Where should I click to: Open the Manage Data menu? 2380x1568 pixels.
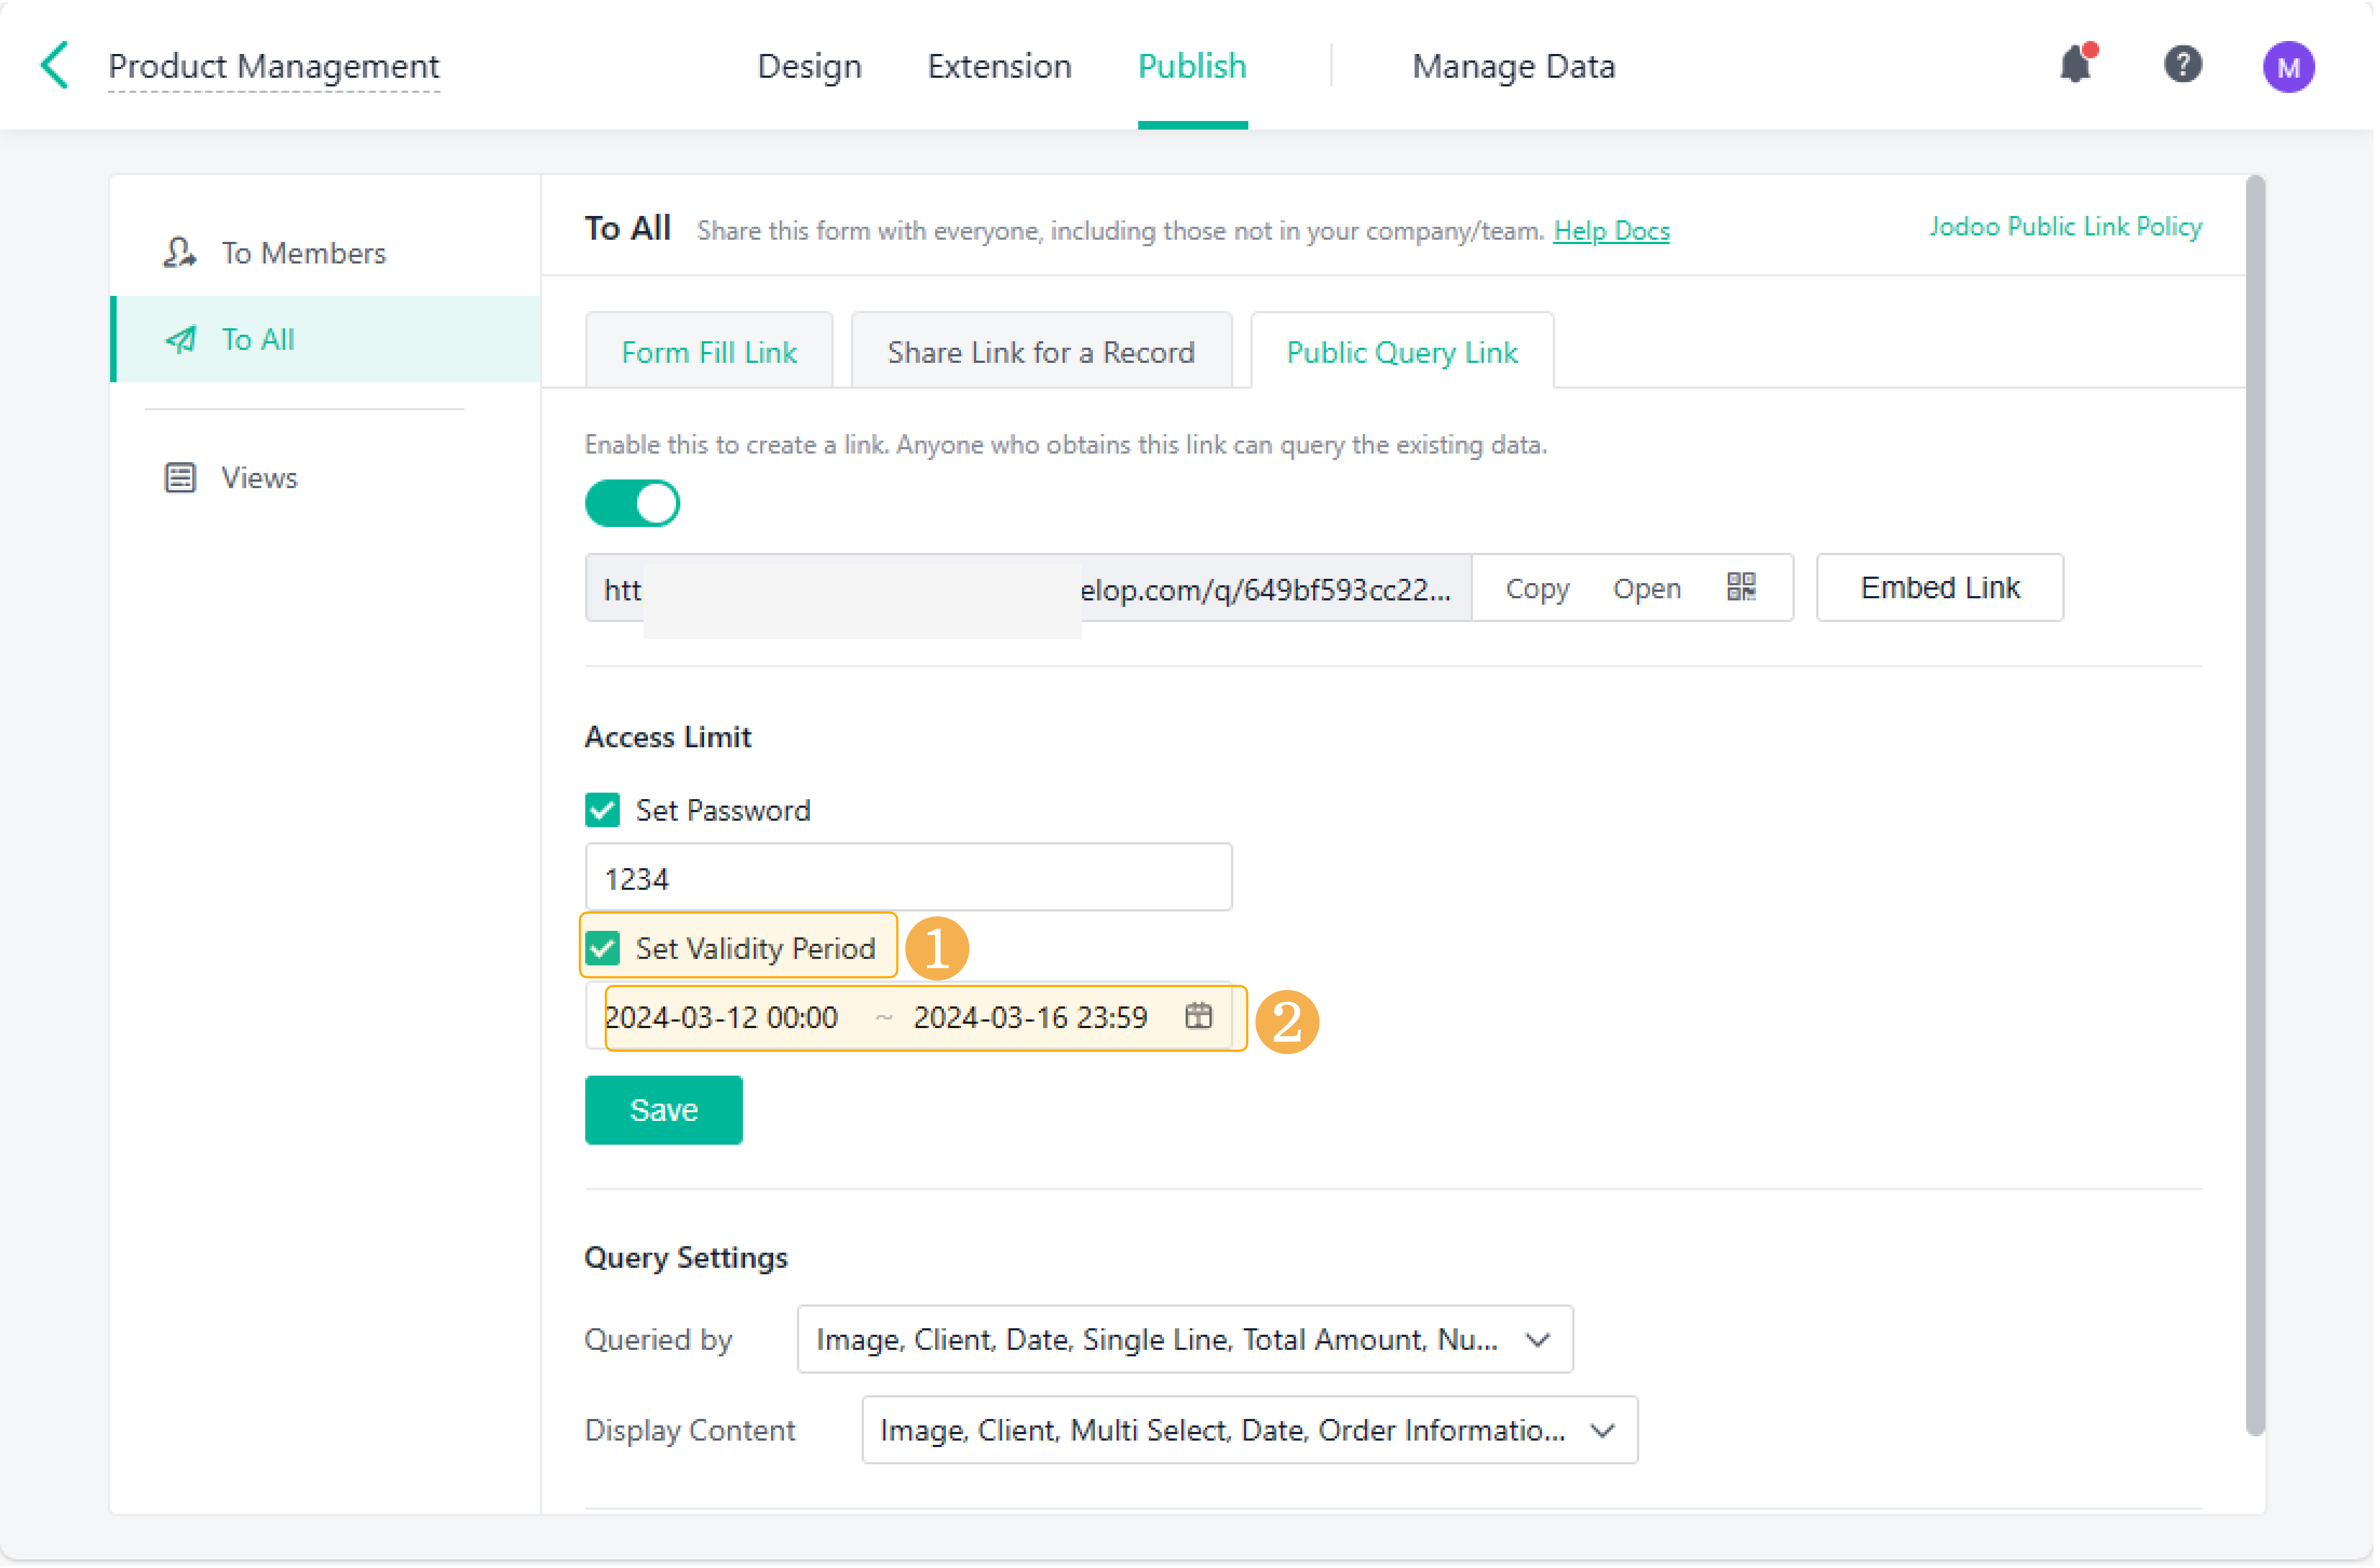click(x=1513, y=66)
